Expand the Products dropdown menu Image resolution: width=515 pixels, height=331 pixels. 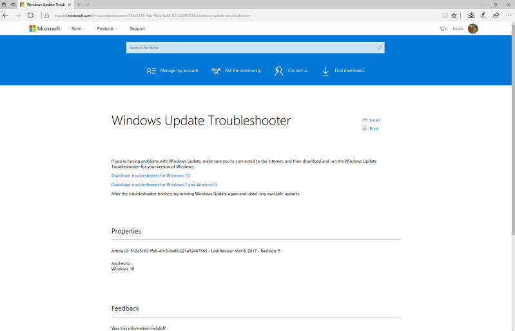click(107, 28)
